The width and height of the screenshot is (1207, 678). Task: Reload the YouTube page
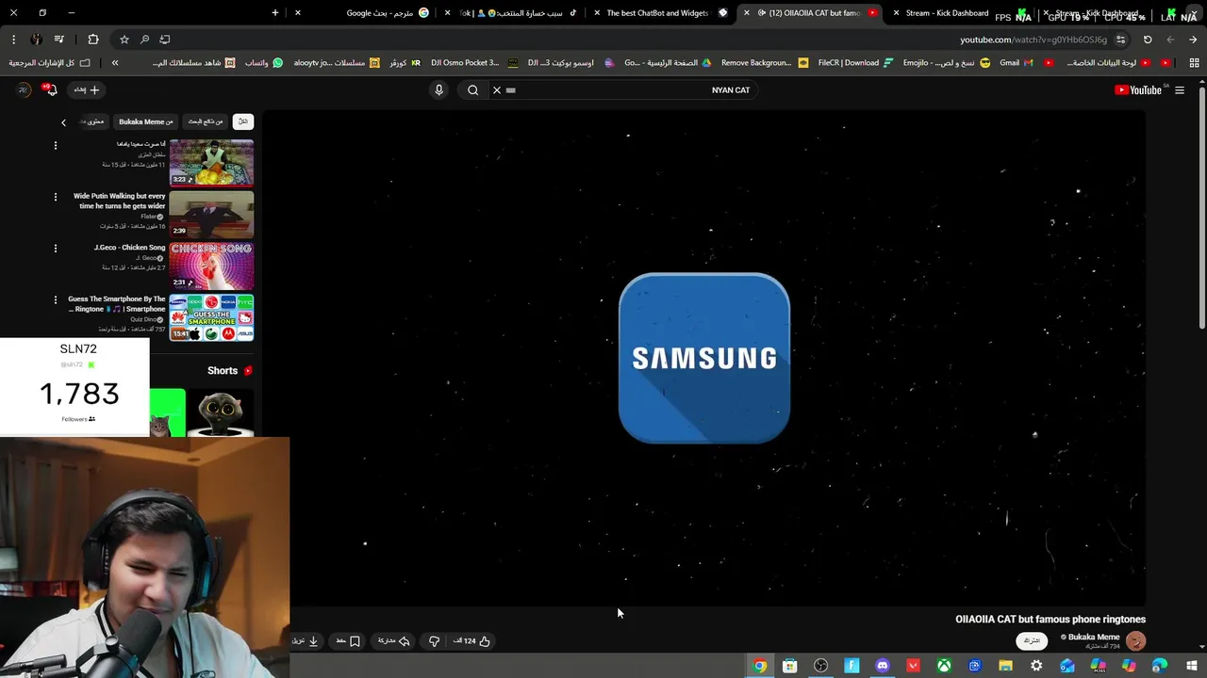(x=1148, y=40)
